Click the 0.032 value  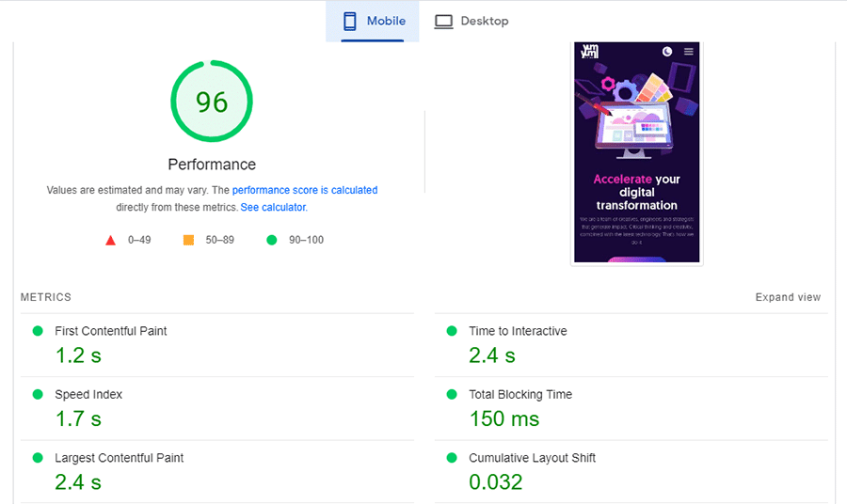496,482
